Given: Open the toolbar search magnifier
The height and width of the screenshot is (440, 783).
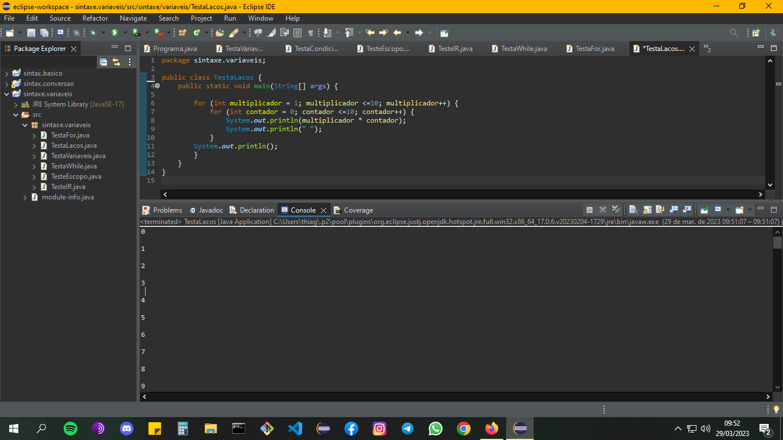Looking at the screenshot, I should [x=734, y=33].
